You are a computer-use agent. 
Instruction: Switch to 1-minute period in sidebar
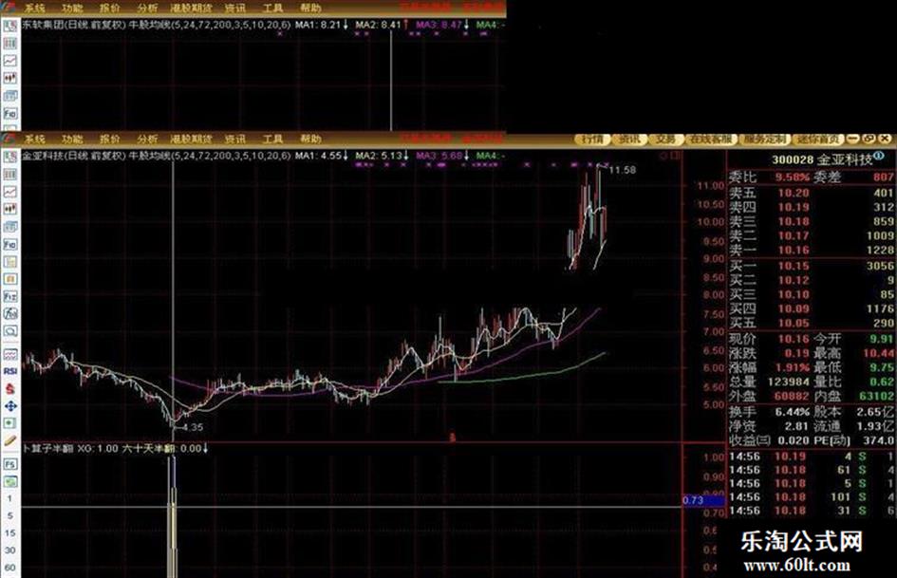coord(9,498)
